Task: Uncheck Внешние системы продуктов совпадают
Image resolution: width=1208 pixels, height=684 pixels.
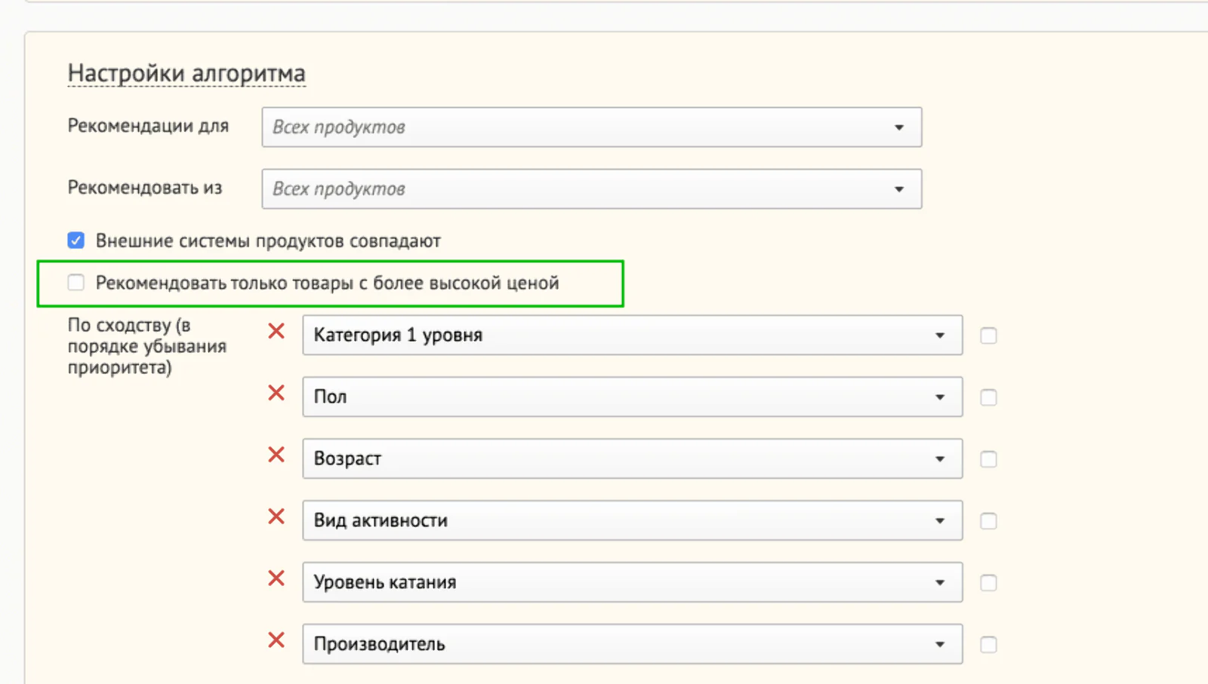Action: (x=75, y=241)
